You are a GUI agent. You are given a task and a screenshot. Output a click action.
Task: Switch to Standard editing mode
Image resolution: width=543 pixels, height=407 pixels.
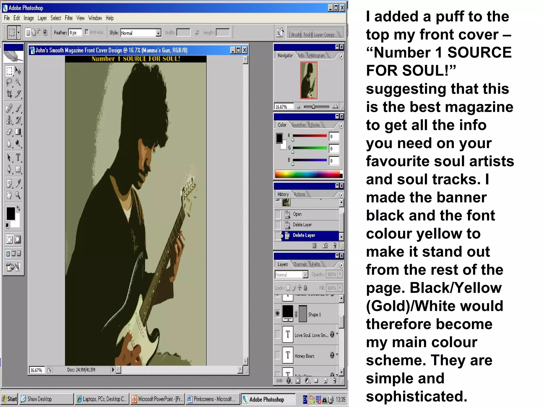[x=9, y=240]
